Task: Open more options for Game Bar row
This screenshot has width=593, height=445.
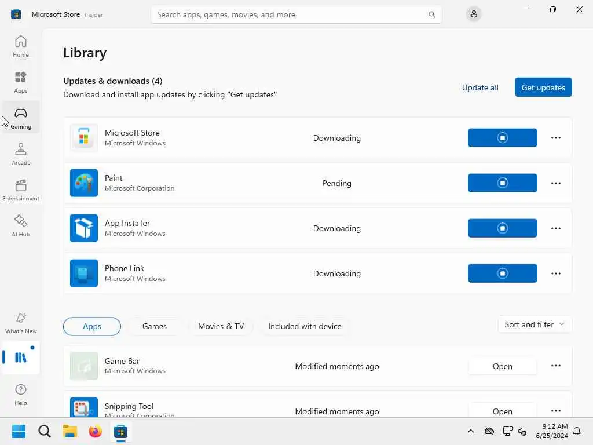Action: point(555,366)
